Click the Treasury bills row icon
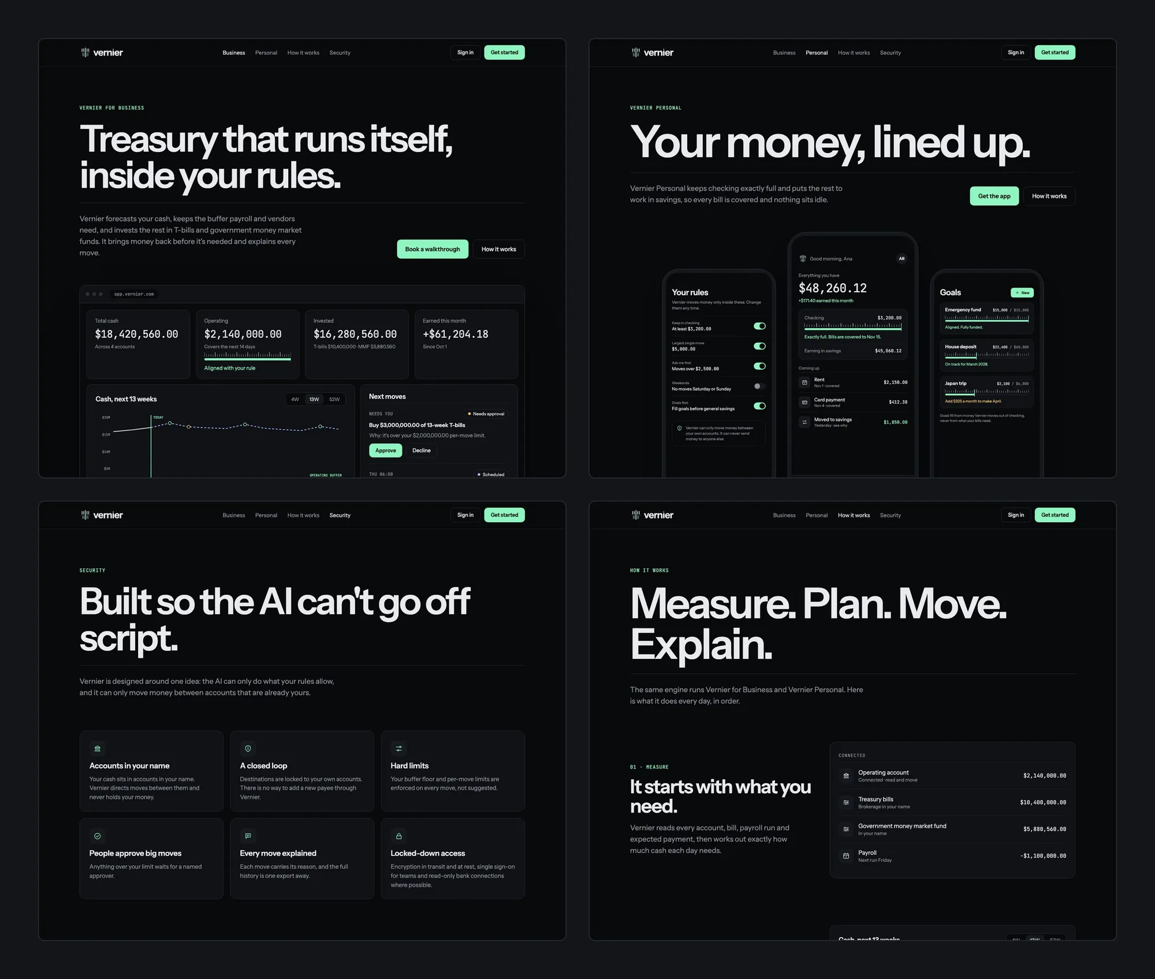Screen dimensions: 1155x979 (846, 802)
